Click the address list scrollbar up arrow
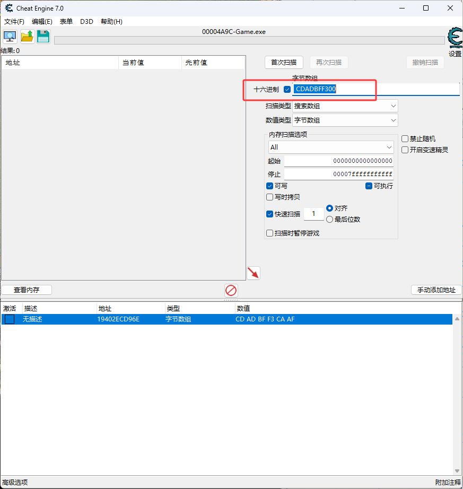This screenshot has width=463, height=489. 457,319
